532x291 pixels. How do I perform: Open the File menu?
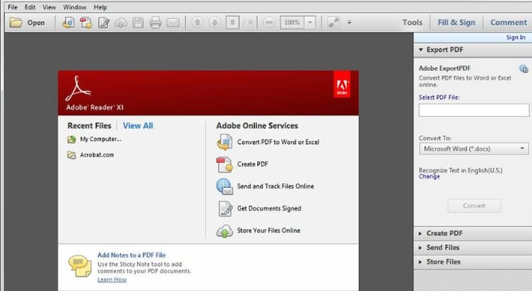[13, 7]
